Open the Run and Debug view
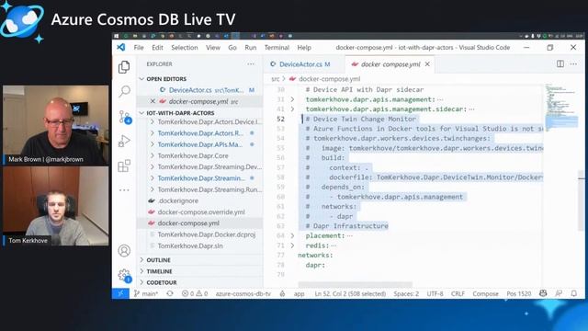Image resolution: width=588 pixels, height=331 pixels. coord(124,141)
